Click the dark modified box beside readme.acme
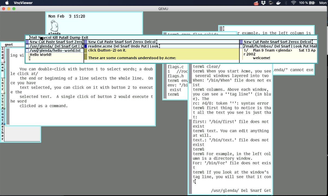This screenshot has height=196, width=328. pos(86,46)
